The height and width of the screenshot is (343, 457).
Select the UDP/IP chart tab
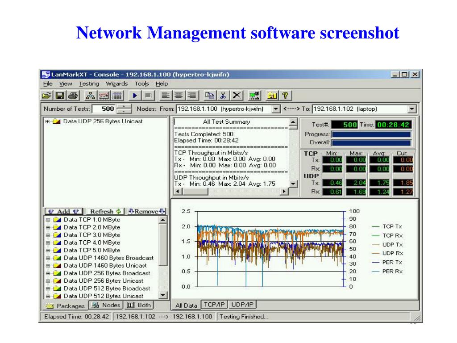(242, 305)
